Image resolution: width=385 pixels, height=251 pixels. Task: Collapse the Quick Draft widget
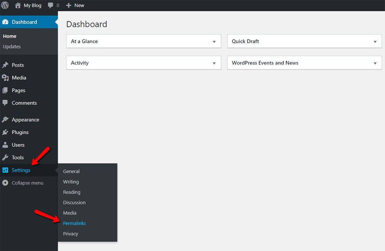point(375,41)
